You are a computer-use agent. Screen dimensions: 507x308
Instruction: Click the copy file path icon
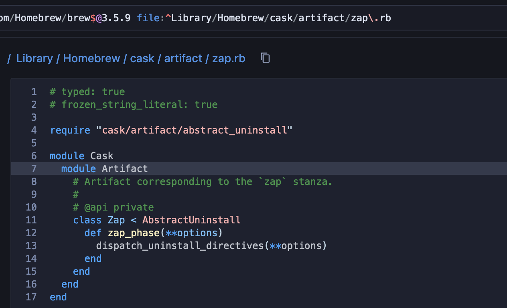[x=265, y=58]
